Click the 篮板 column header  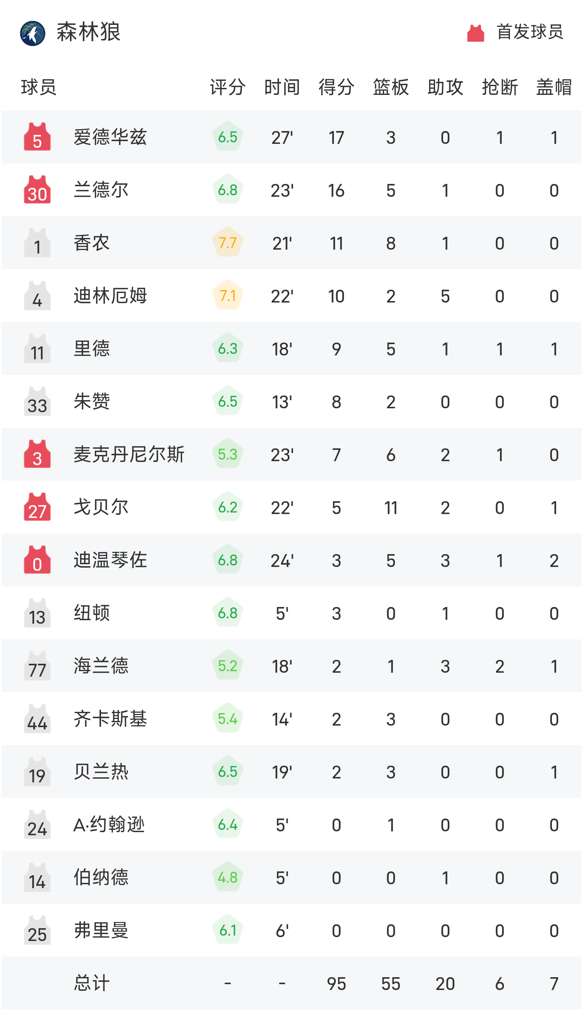[391, 87]
